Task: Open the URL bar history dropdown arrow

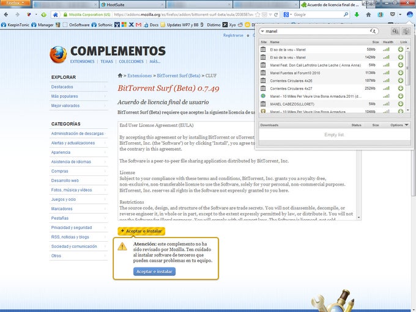Action: (270, 15)
